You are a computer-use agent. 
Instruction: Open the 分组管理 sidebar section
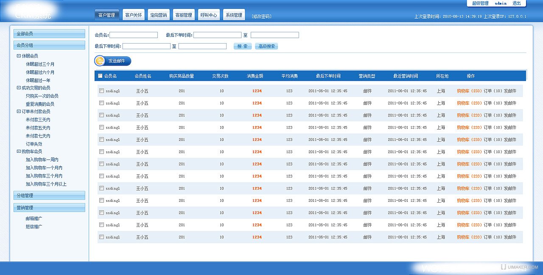click(x=49, y=195)
